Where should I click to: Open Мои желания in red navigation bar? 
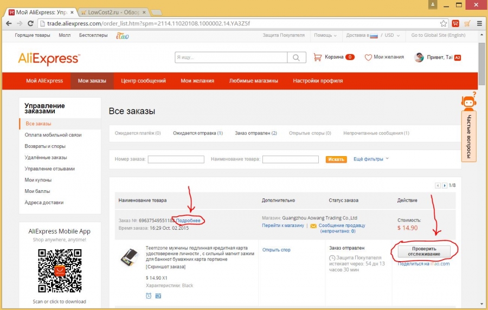point(197,81)
